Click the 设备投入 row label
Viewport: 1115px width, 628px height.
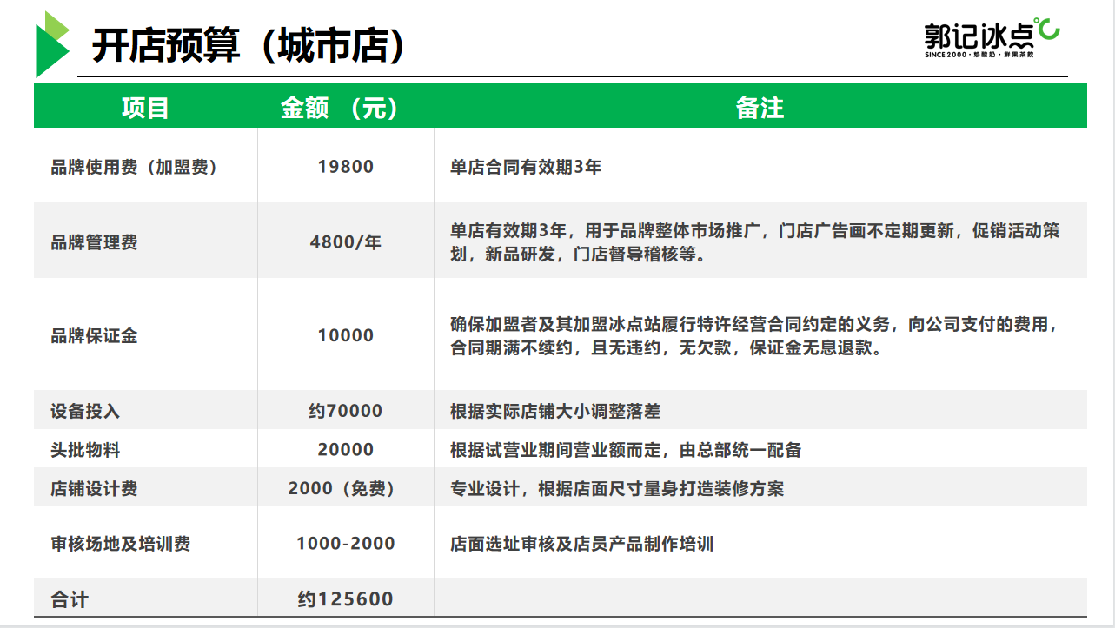(85, 412)
